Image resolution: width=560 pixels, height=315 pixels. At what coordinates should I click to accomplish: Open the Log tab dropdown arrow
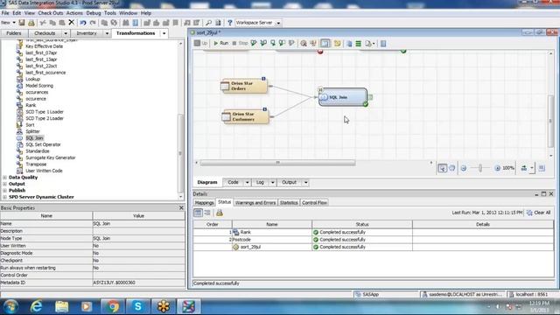(x=272, y=183)
